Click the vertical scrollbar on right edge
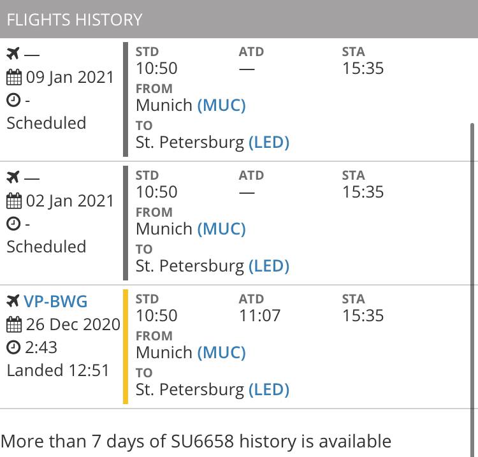 pyautogui.click(x=472, y=289)
